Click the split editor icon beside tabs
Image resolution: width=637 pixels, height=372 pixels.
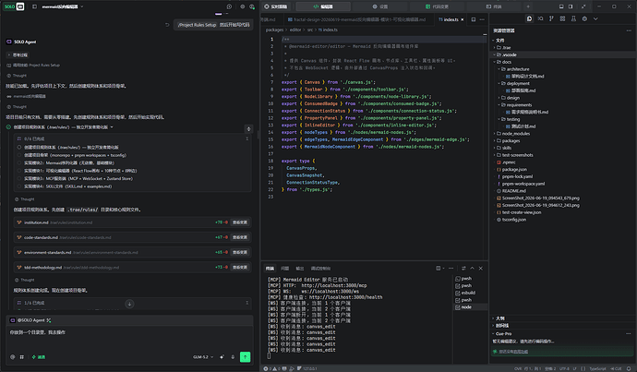click(x=474, y=19)
